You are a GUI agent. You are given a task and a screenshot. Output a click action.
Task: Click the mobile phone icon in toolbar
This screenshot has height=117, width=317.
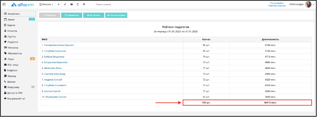pyautogui.click(x=78, y=4)
